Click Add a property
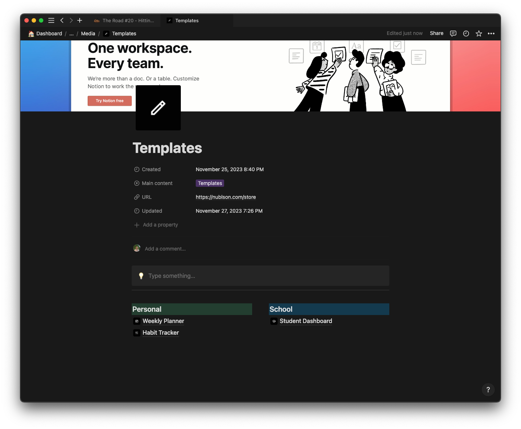 156,225
